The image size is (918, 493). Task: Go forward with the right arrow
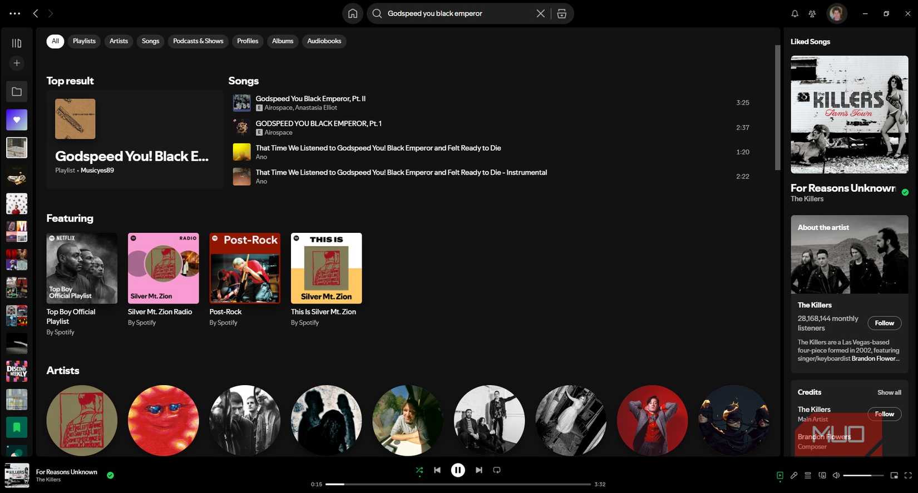click(x=51, y=13)
